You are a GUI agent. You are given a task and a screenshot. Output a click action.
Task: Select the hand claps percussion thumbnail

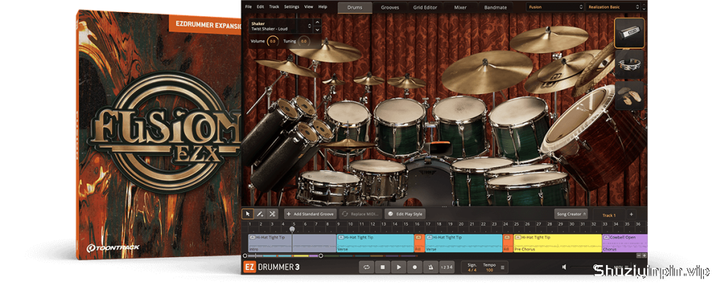[x=629, y=95]
